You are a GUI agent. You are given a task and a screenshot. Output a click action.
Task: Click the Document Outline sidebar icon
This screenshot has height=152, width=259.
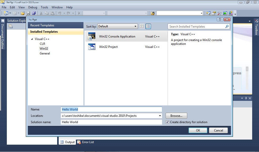pyautogui.click(x=3, y=21)
